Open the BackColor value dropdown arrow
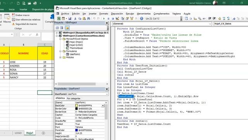The image size is (248, 140). coord(103,105)
